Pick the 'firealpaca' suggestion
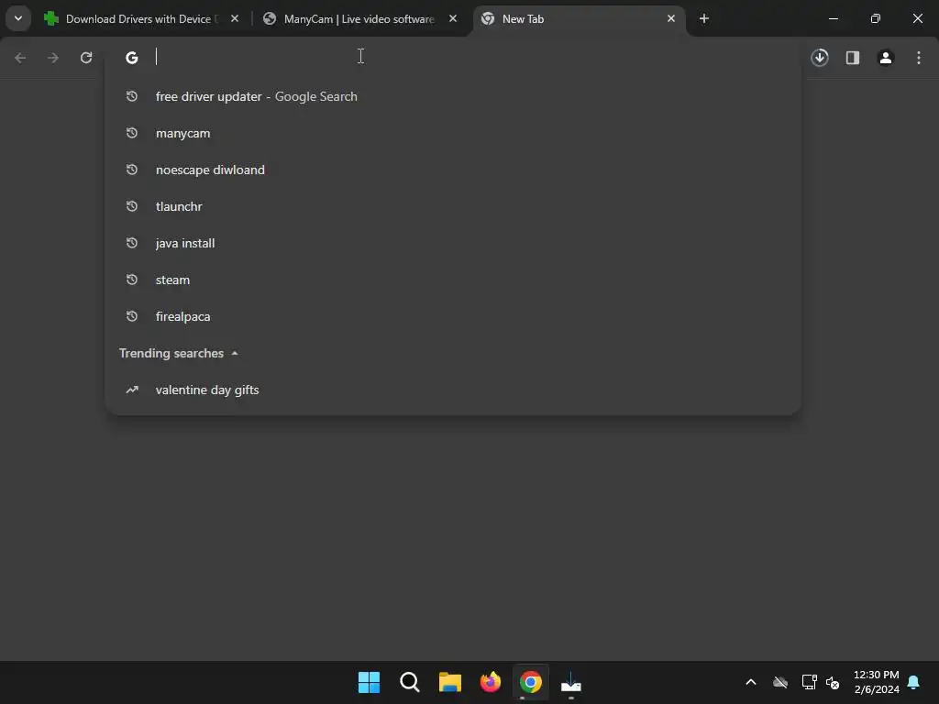The image size is (939, 704). [453, 316]
